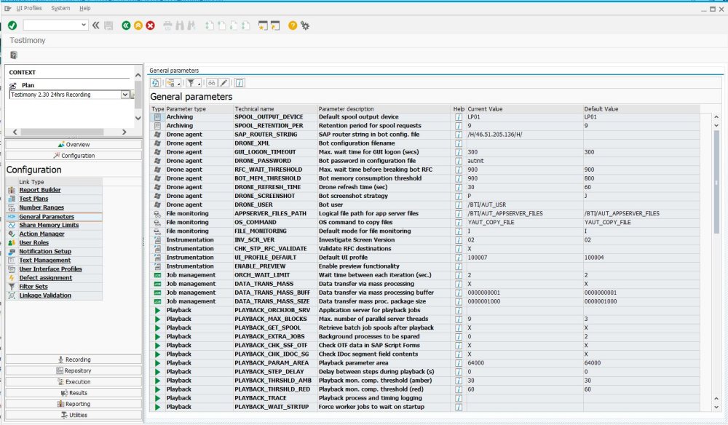Open the Defect assignment link
The height and width of the screenshot is (425, 728).
[45, 279]
